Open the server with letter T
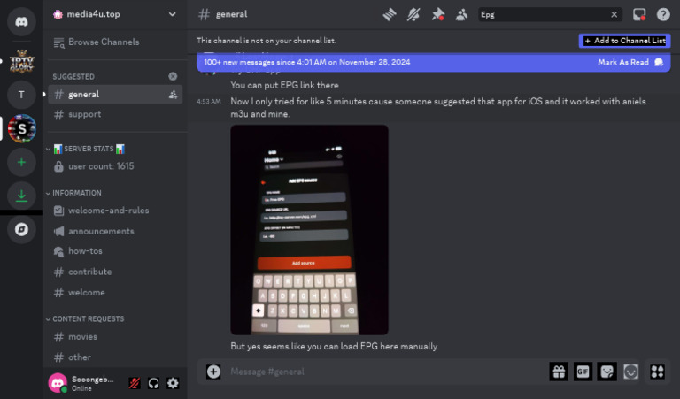The width and height of the screenshot is (680, 399). tap(21, 95)
